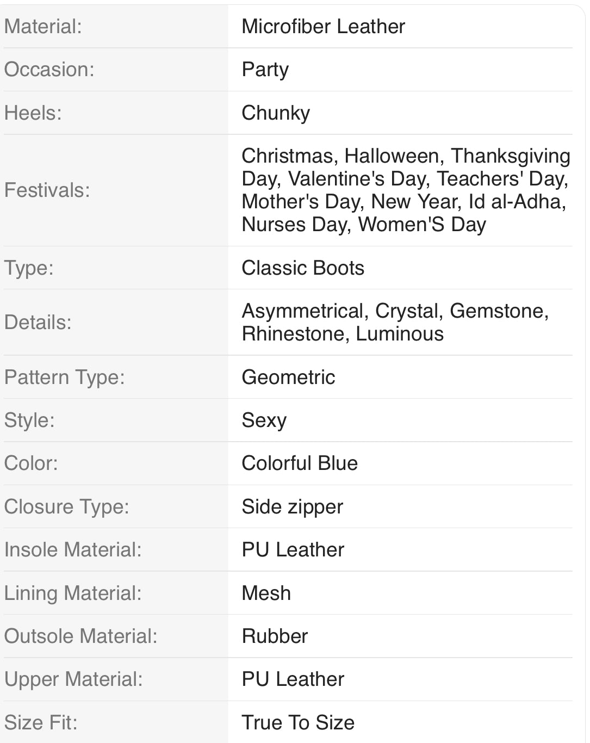Click the Closure Type: label
The height and width of the screenshot is (743, 590).
pyautogui.click(x=66, y=506)
